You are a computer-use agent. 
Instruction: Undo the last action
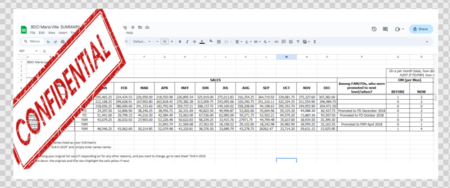[x=48, y=41]
